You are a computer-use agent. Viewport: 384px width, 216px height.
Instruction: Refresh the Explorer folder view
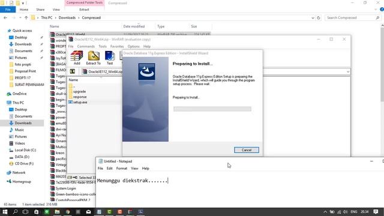pos(319,17)
